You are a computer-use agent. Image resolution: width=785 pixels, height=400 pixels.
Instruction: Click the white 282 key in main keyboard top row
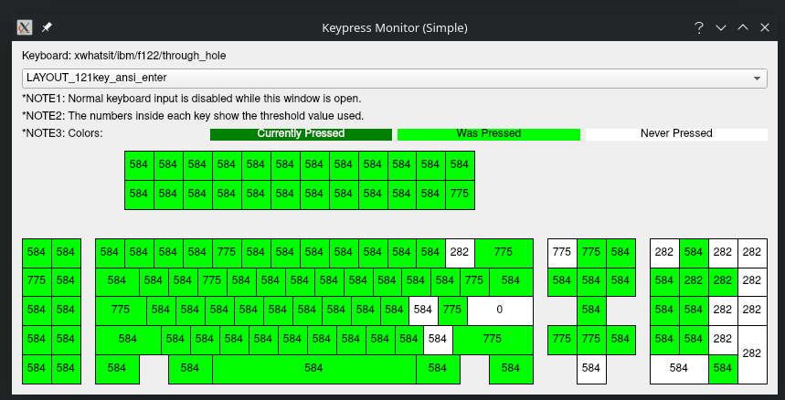tap(460, 251)
